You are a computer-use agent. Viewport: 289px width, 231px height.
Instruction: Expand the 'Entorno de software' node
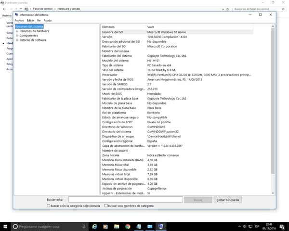point(17,40)
